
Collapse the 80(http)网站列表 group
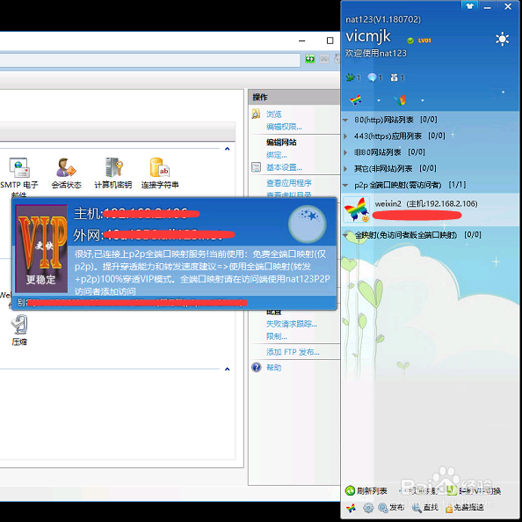[345, 120]
